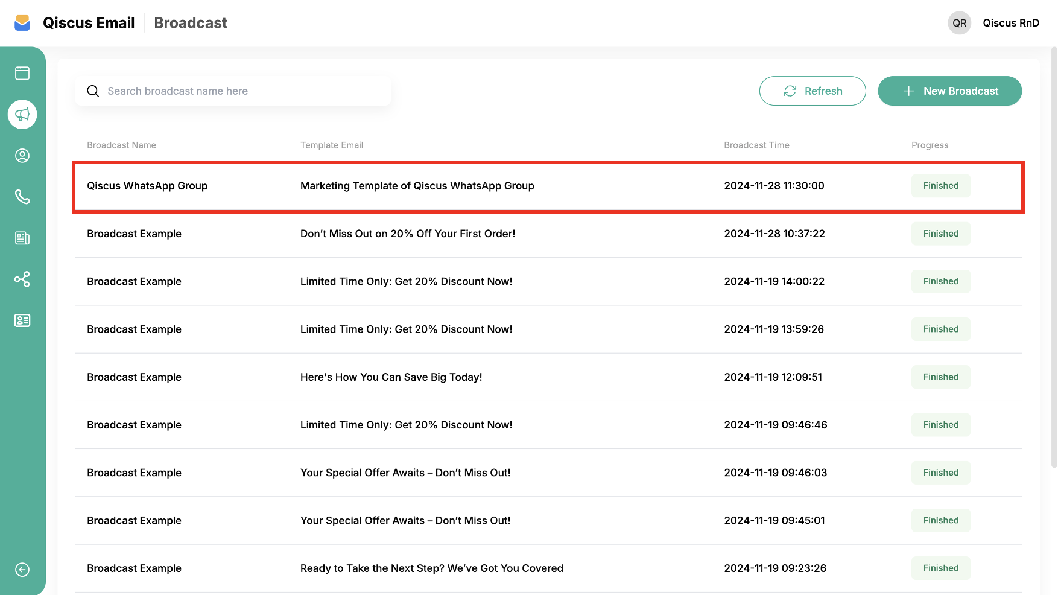
Task: Click the Qiscus Email envelope logo
Action: 22,23
